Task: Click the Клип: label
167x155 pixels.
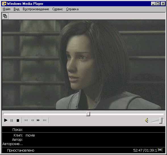Action: tap(18, 135)
